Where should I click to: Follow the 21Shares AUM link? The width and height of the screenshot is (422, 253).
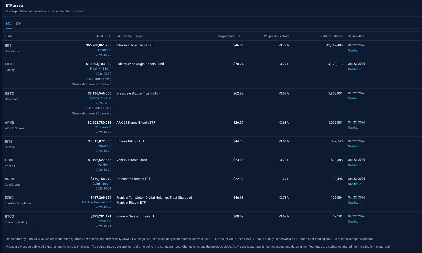103,127
